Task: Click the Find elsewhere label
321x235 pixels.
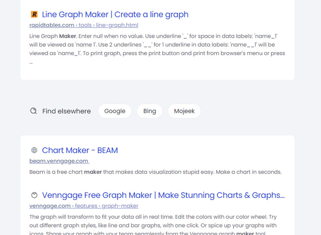Action: pos(66,111)
